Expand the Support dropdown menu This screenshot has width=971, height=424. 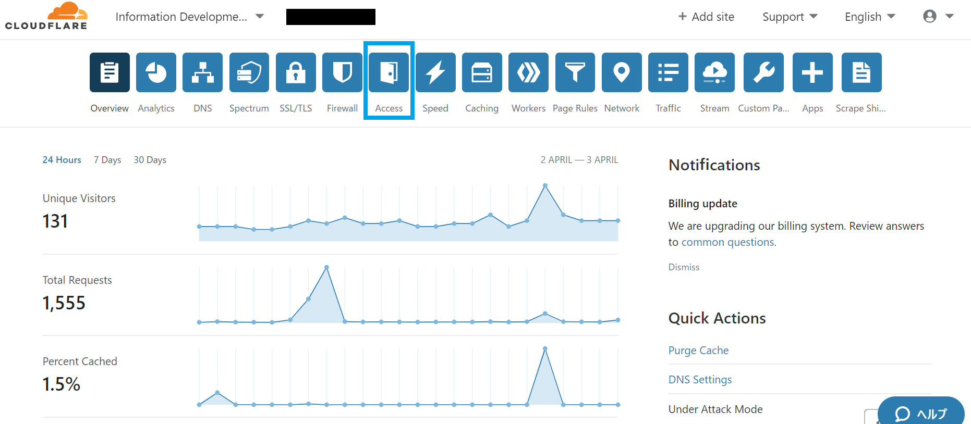coord(790,17)
